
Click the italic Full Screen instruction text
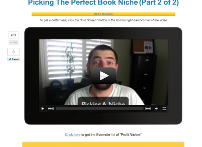[x=104, y=20]
